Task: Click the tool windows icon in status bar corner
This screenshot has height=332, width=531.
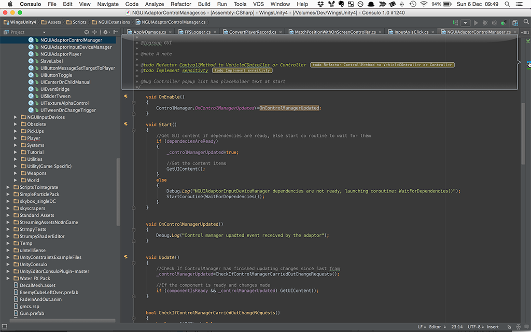Action: click(x=4, y=327)
